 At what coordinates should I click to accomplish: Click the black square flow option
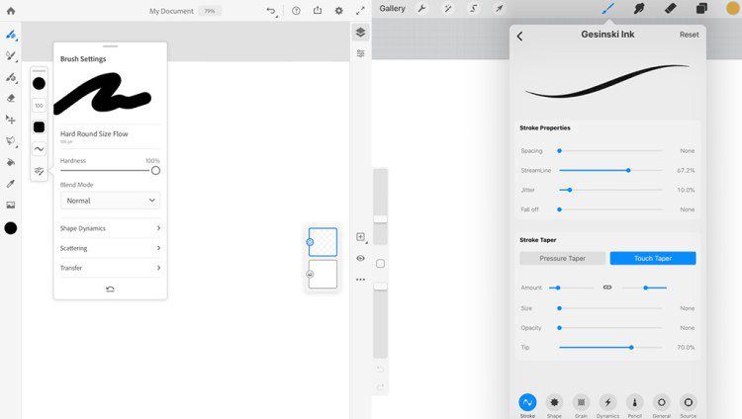coord(39,126)
